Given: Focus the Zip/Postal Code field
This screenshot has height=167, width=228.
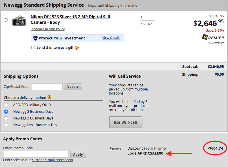Looking at the screenshot, I should click(47, 87).
